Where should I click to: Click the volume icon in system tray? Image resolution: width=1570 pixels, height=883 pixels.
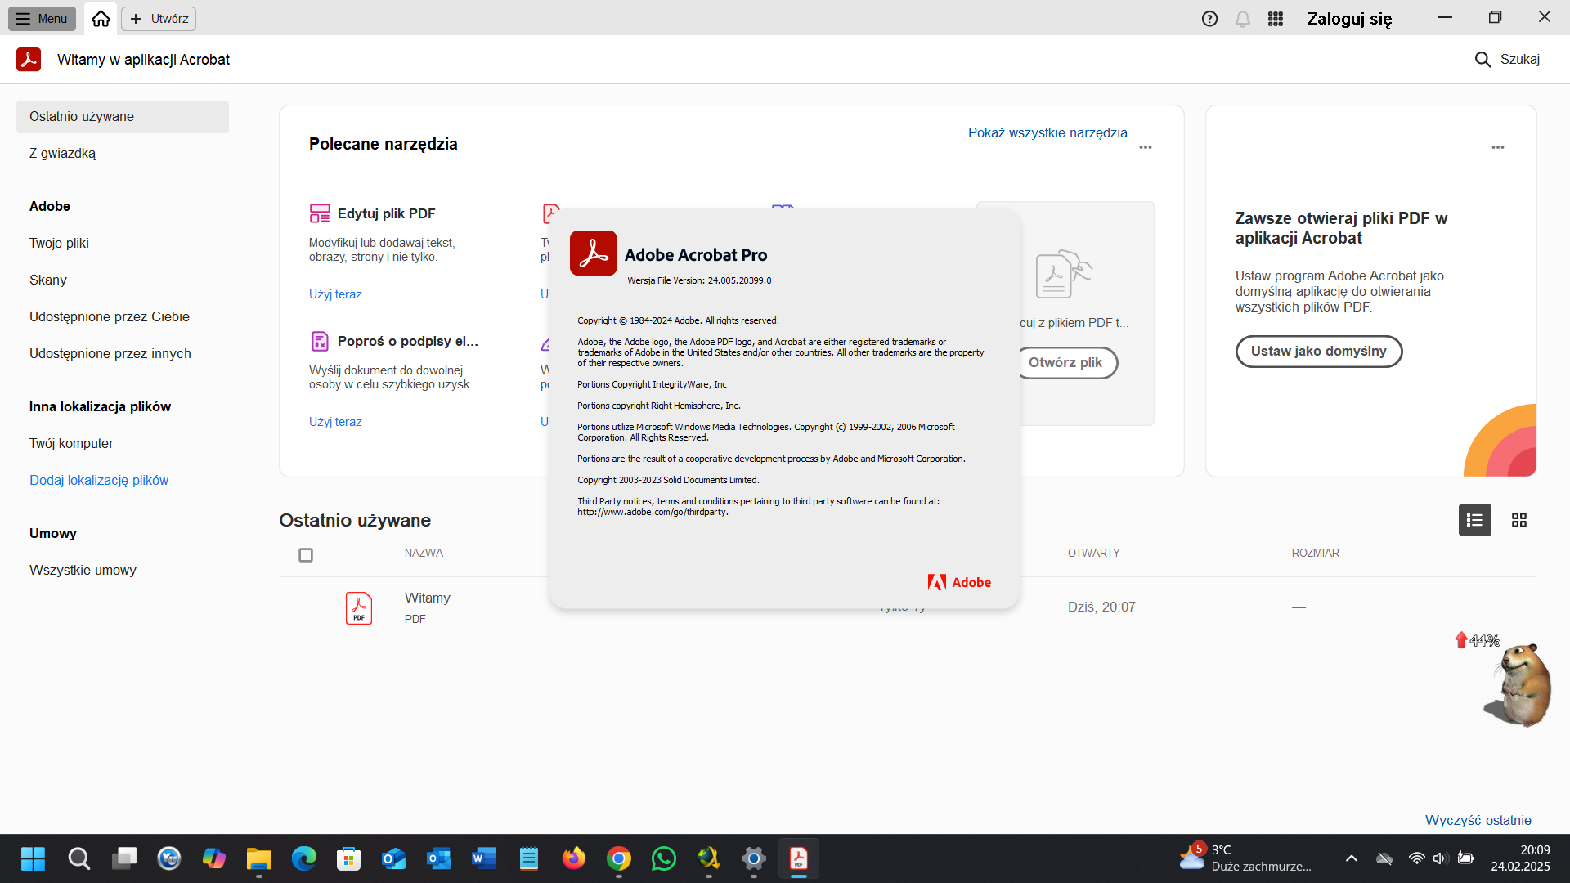(1441, 859)
